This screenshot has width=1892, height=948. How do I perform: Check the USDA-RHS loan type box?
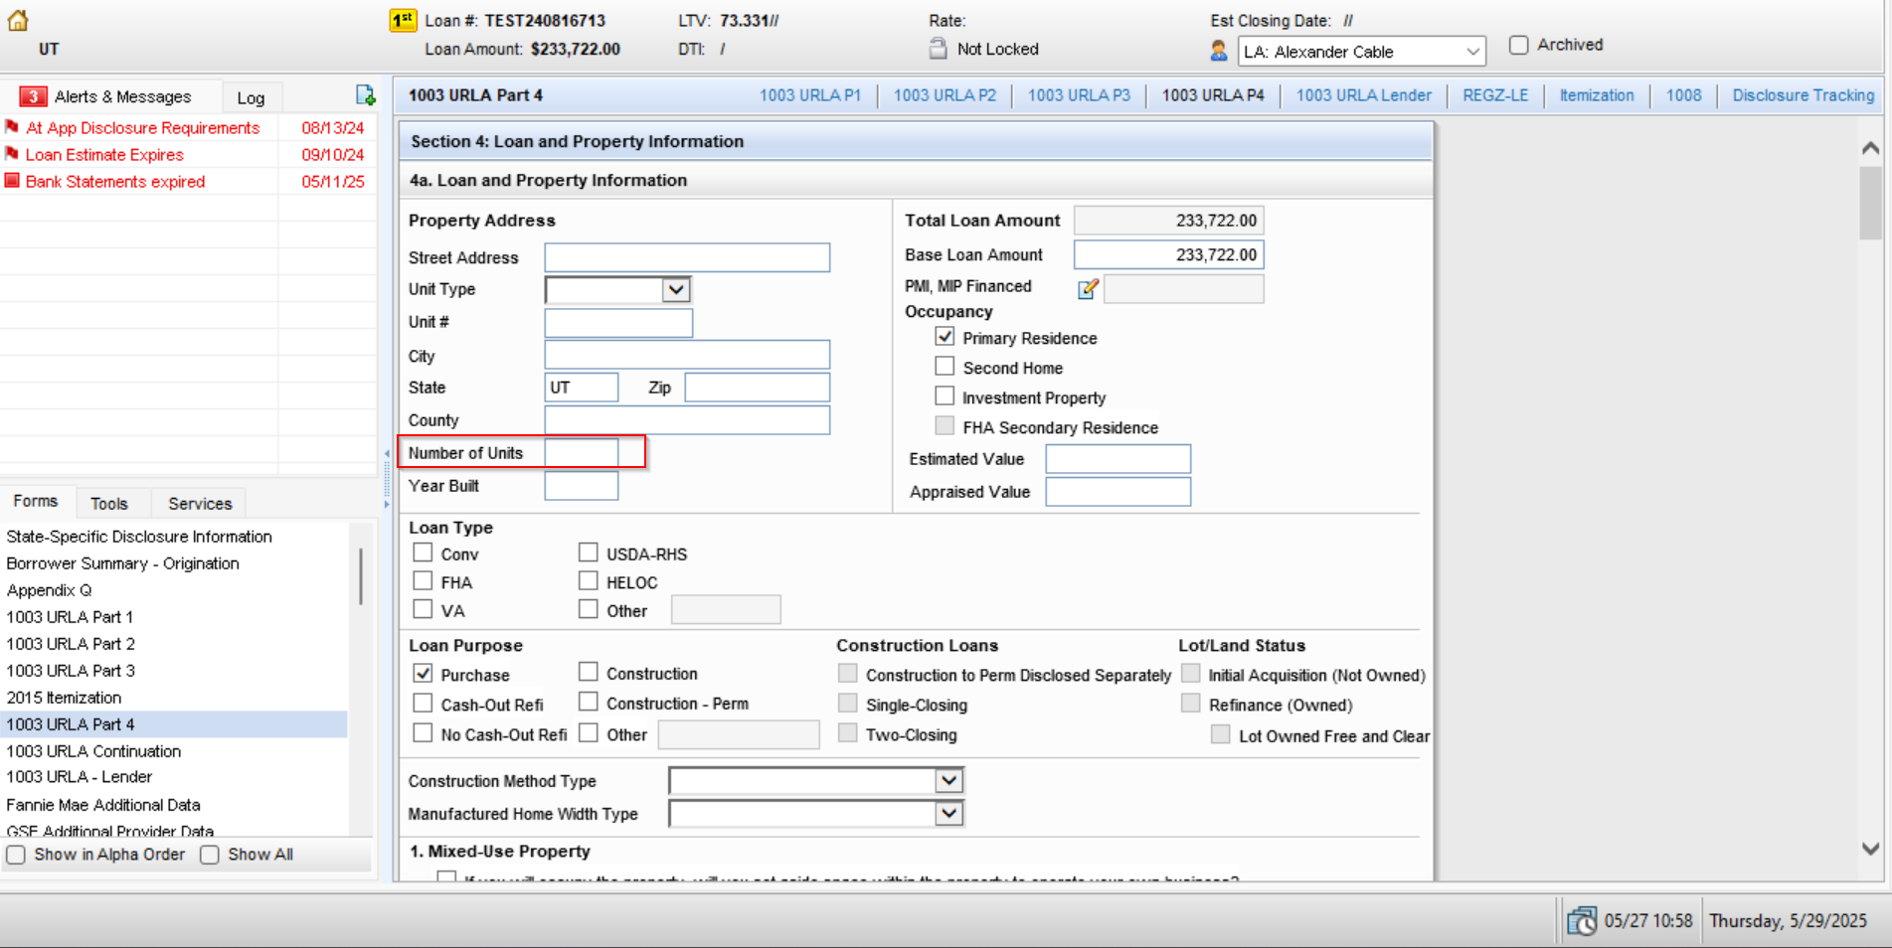coord(589,553)
